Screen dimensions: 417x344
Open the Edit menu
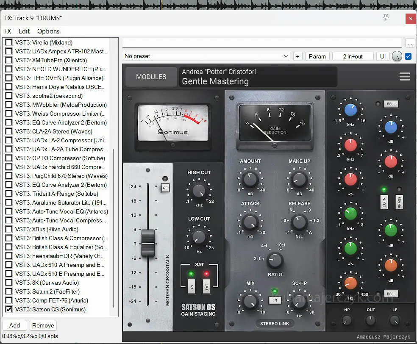(x=24, y=31)
